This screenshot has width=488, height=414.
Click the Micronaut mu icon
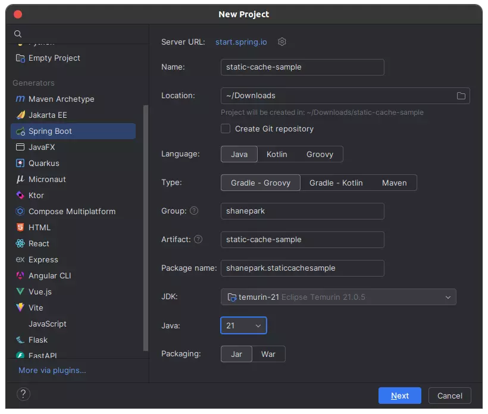tap(20, 179)
